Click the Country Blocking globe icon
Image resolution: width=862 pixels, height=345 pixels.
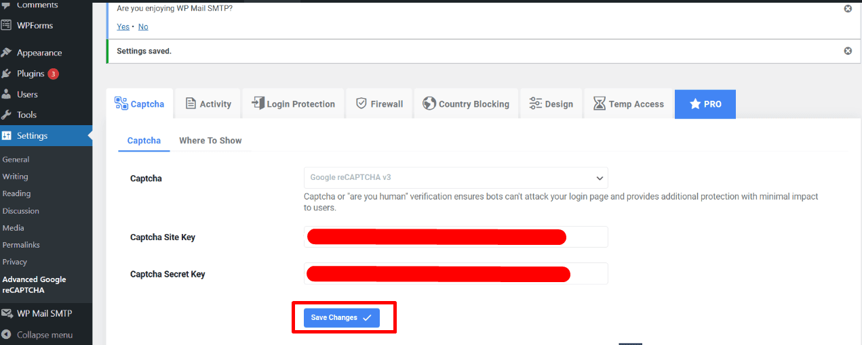click(429, 103)
